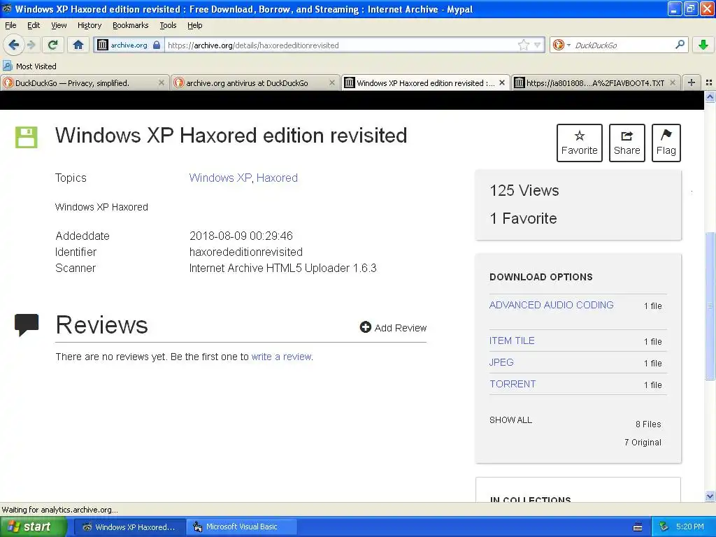
Task: Click the 5:20 PM system clock
Action: click(689, 527)
